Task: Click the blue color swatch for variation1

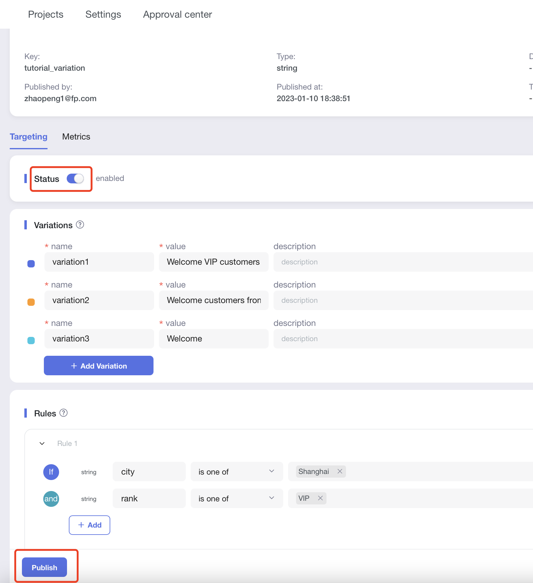Action: pyautogui.click(x=31, y=264)
